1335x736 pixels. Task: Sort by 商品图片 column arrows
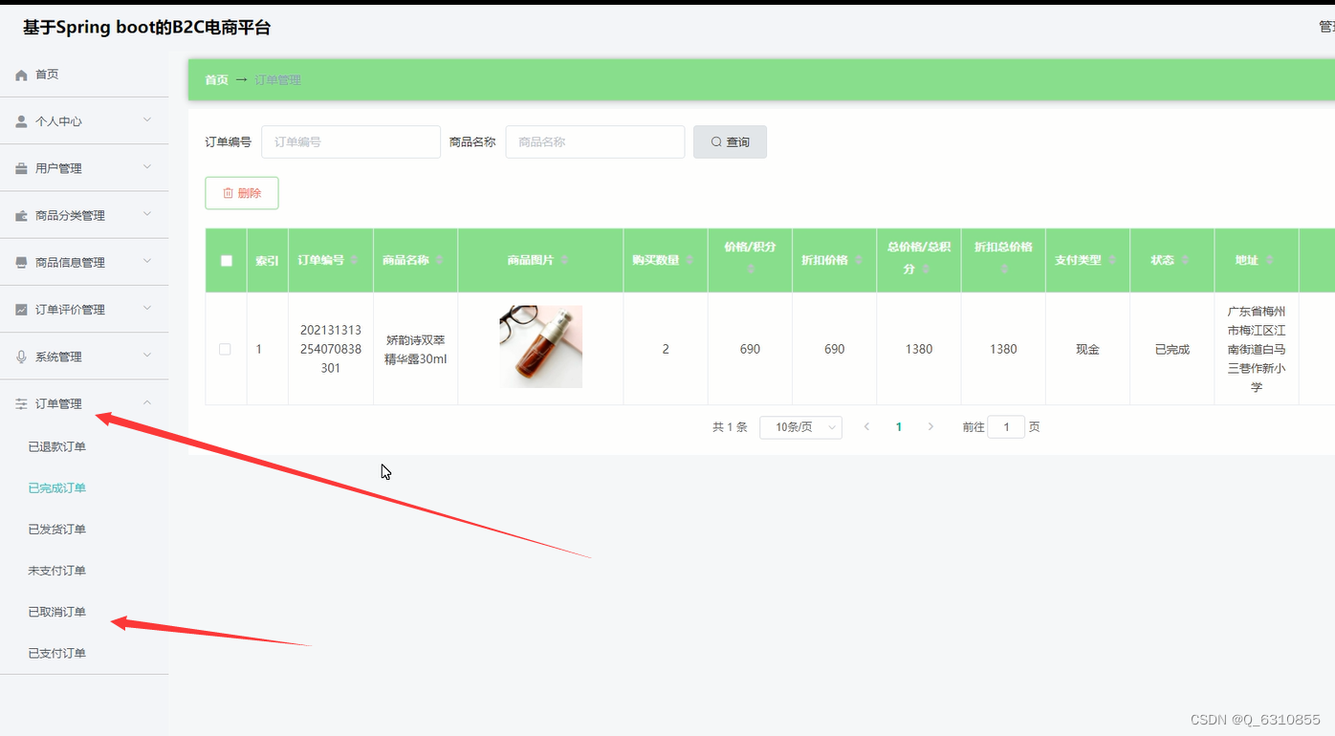pos(564,260)
